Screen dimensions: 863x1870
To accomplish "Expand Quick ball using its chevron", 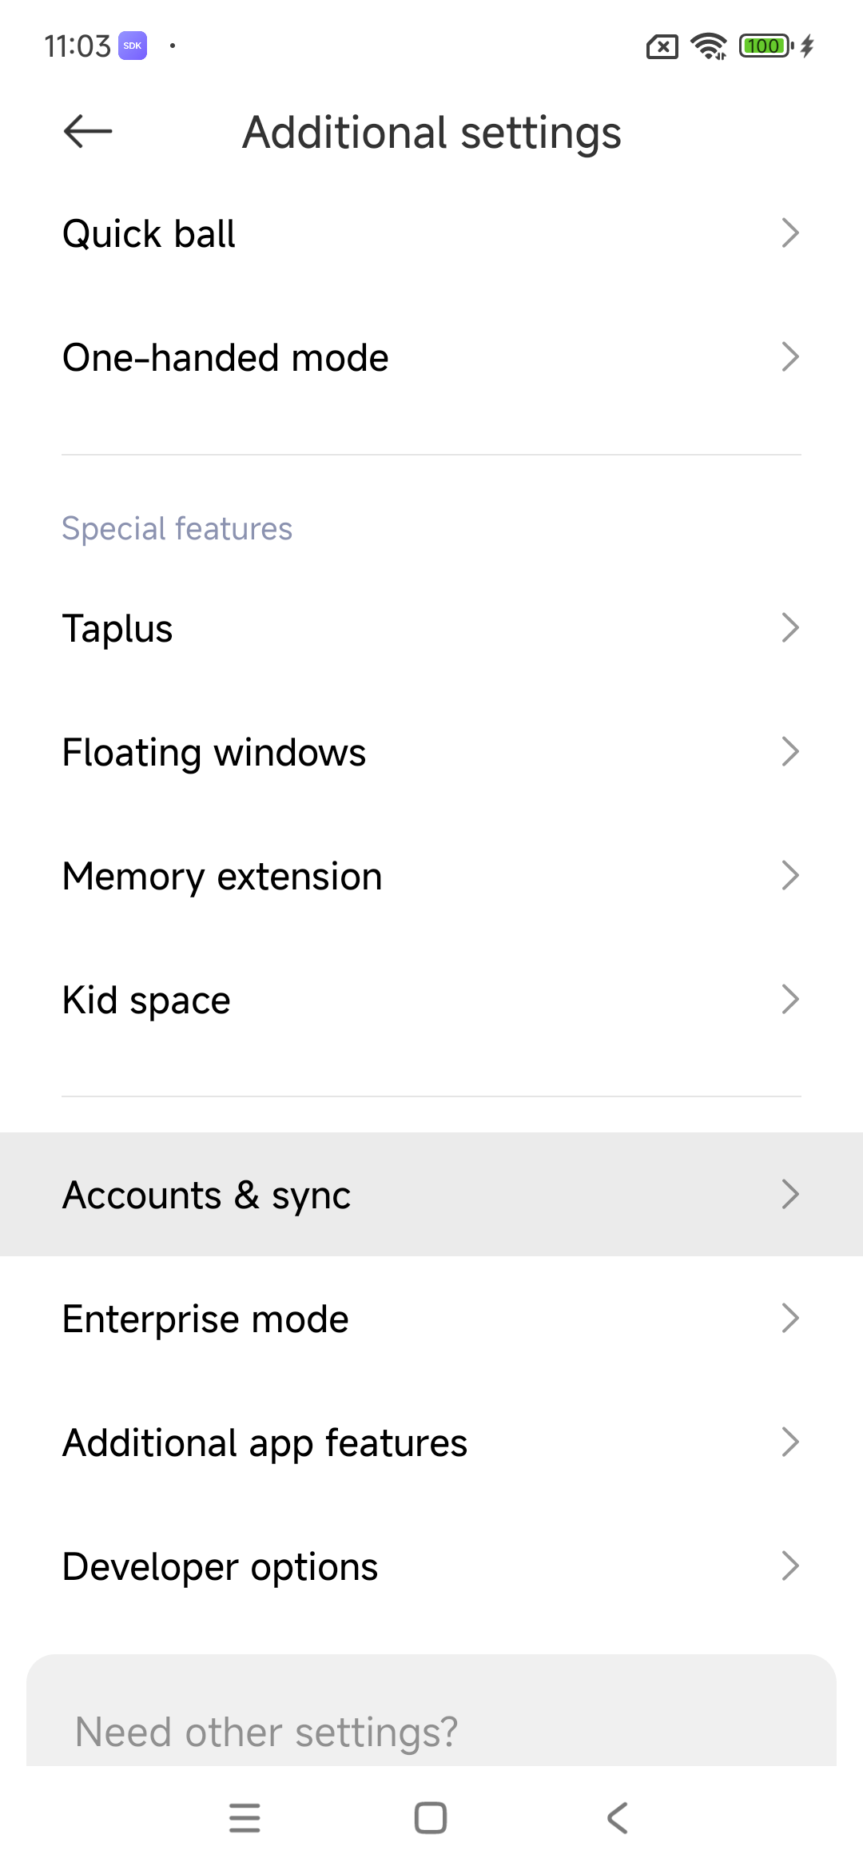I will point(789,233).
